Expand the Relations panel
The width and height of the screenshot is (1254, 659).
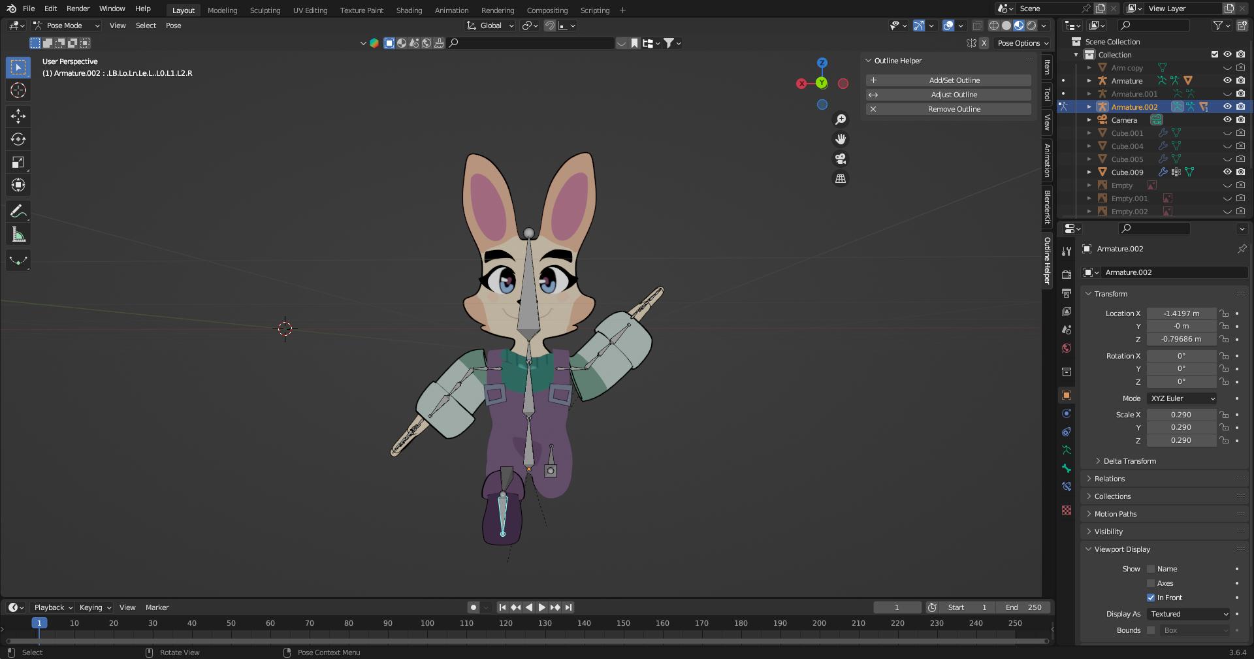tap(1109, 479)
